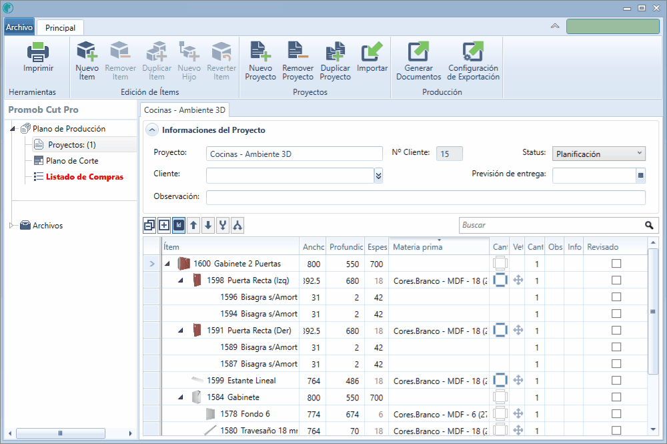Open the Status dropdown

[x=639, y=154]
